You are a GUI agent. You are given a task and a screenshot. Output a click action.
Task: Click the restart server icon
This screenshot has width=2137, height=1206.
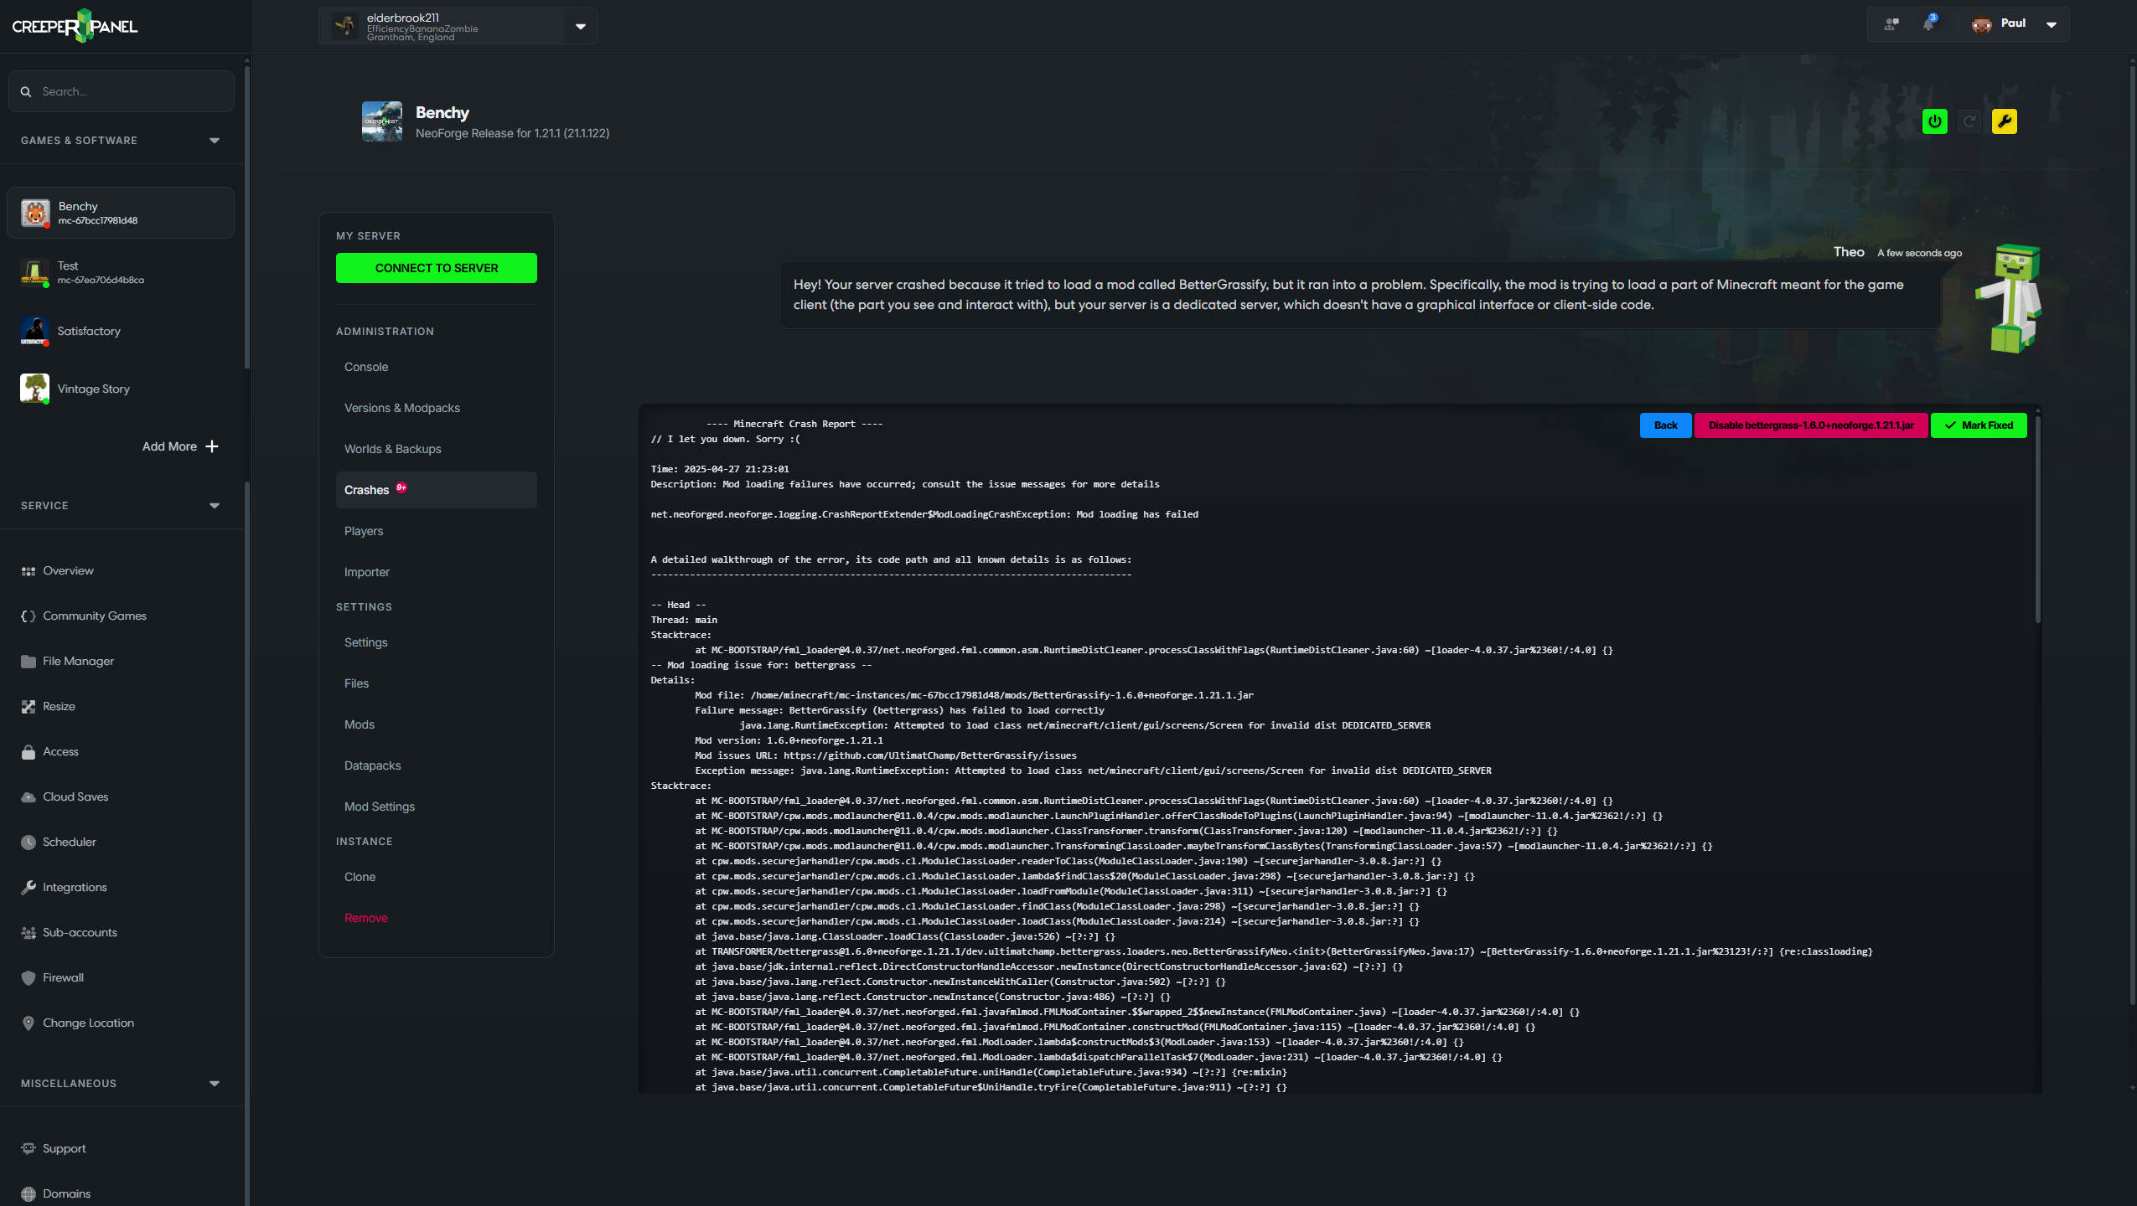(1969, 121)
